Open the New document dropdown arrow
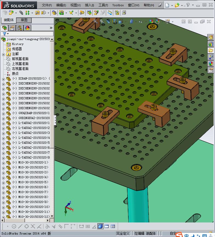The width and height of the screenshot is (215, 237). (x=172, y=5)
